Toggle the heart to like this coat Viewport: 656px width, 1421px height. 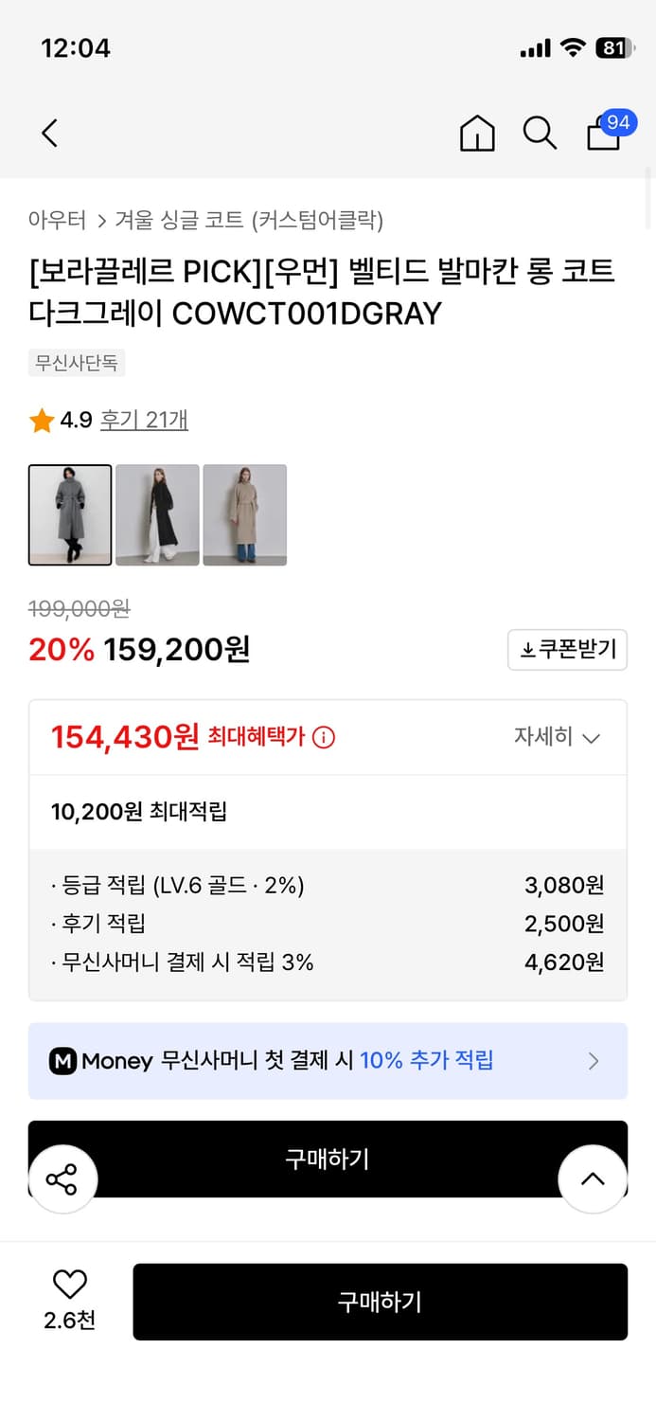coord(68,1285)
